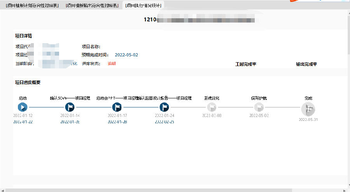The height and width of the screenshot is (192, 350).
Task: Click the 工时完成率 heading
Action: pos(246,64)
